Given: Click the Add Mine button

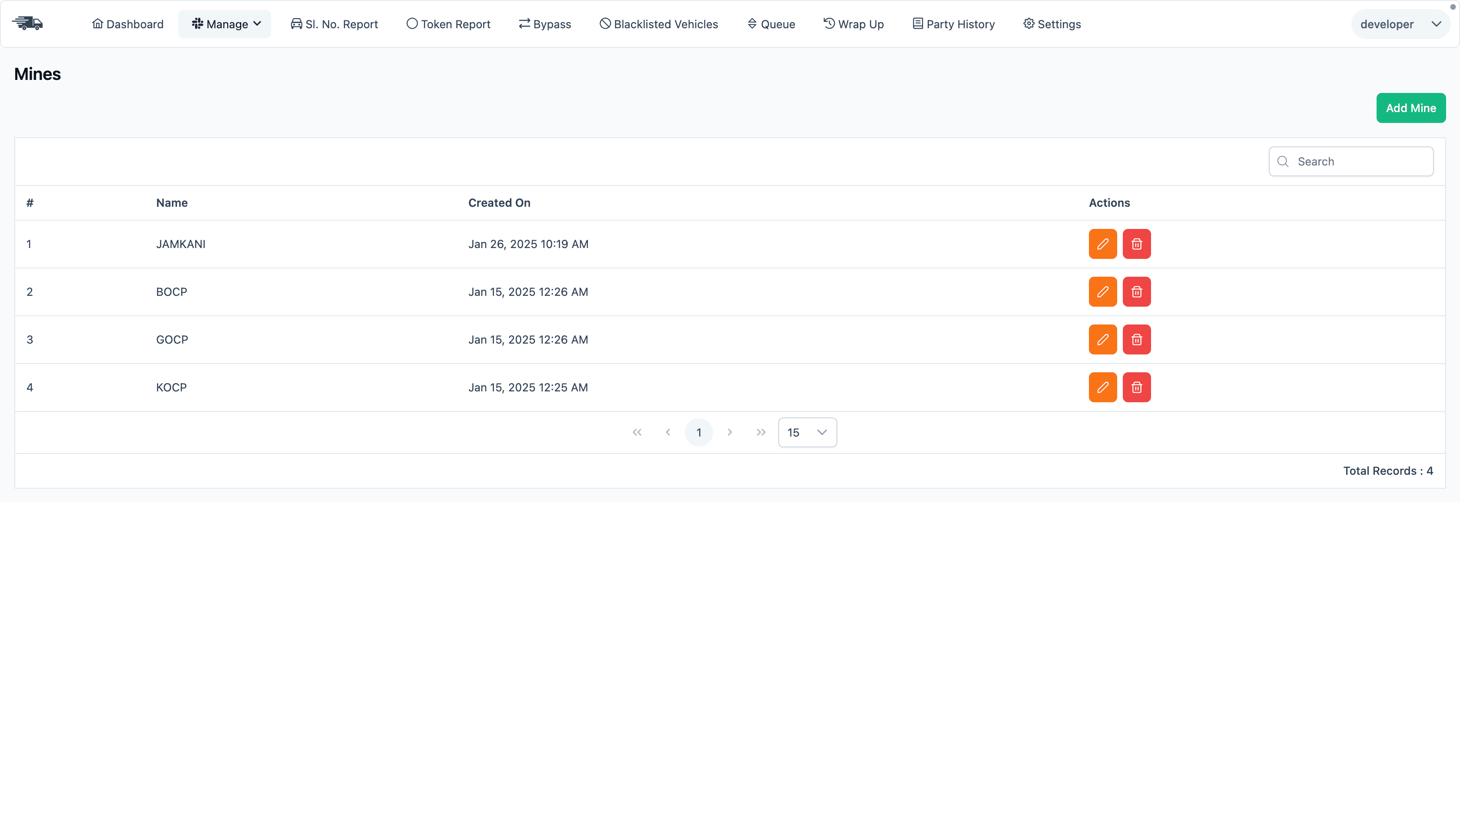Looking at the screenshot, I should click(1410, 108).
